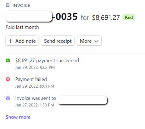Click the INVOICE header label
Viewport: 145px width, 129px height.
click(21, 6)
